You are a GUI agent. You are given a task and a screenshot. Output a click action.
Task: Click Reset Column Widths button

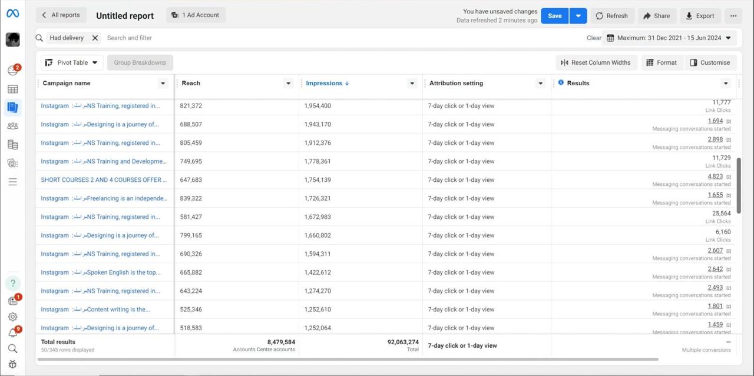pos(596,62)
